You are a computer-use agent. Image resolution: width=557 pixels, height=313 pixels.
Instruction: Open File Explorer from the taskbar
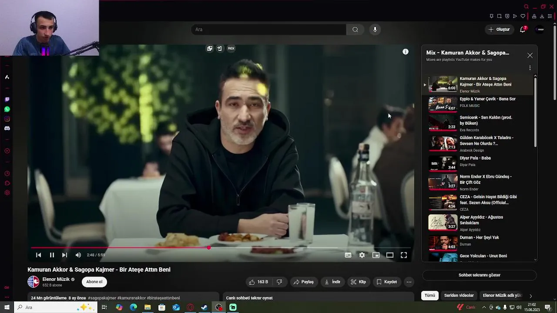coord(148,307)
